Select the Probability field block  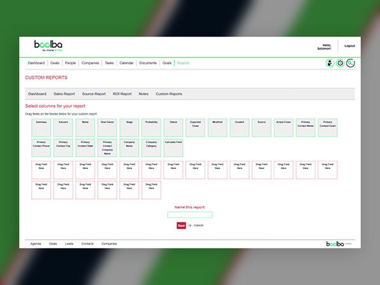[x=151, y=128]
